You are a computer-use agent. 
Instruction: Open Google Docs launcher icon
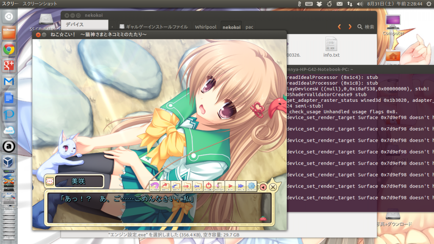(9, 98)
